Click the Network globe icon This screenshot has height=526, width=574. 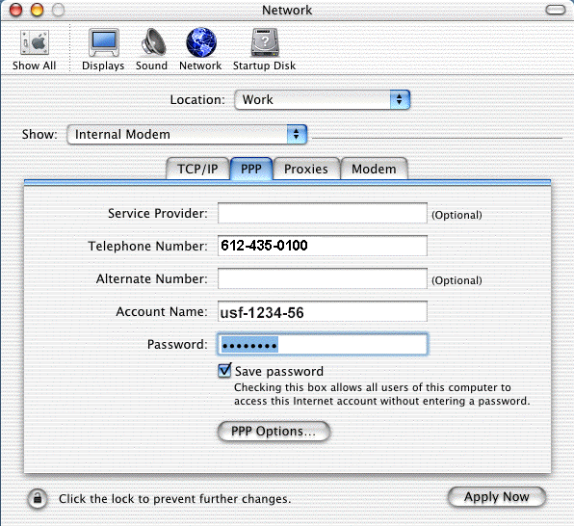[x=201, y=42]
